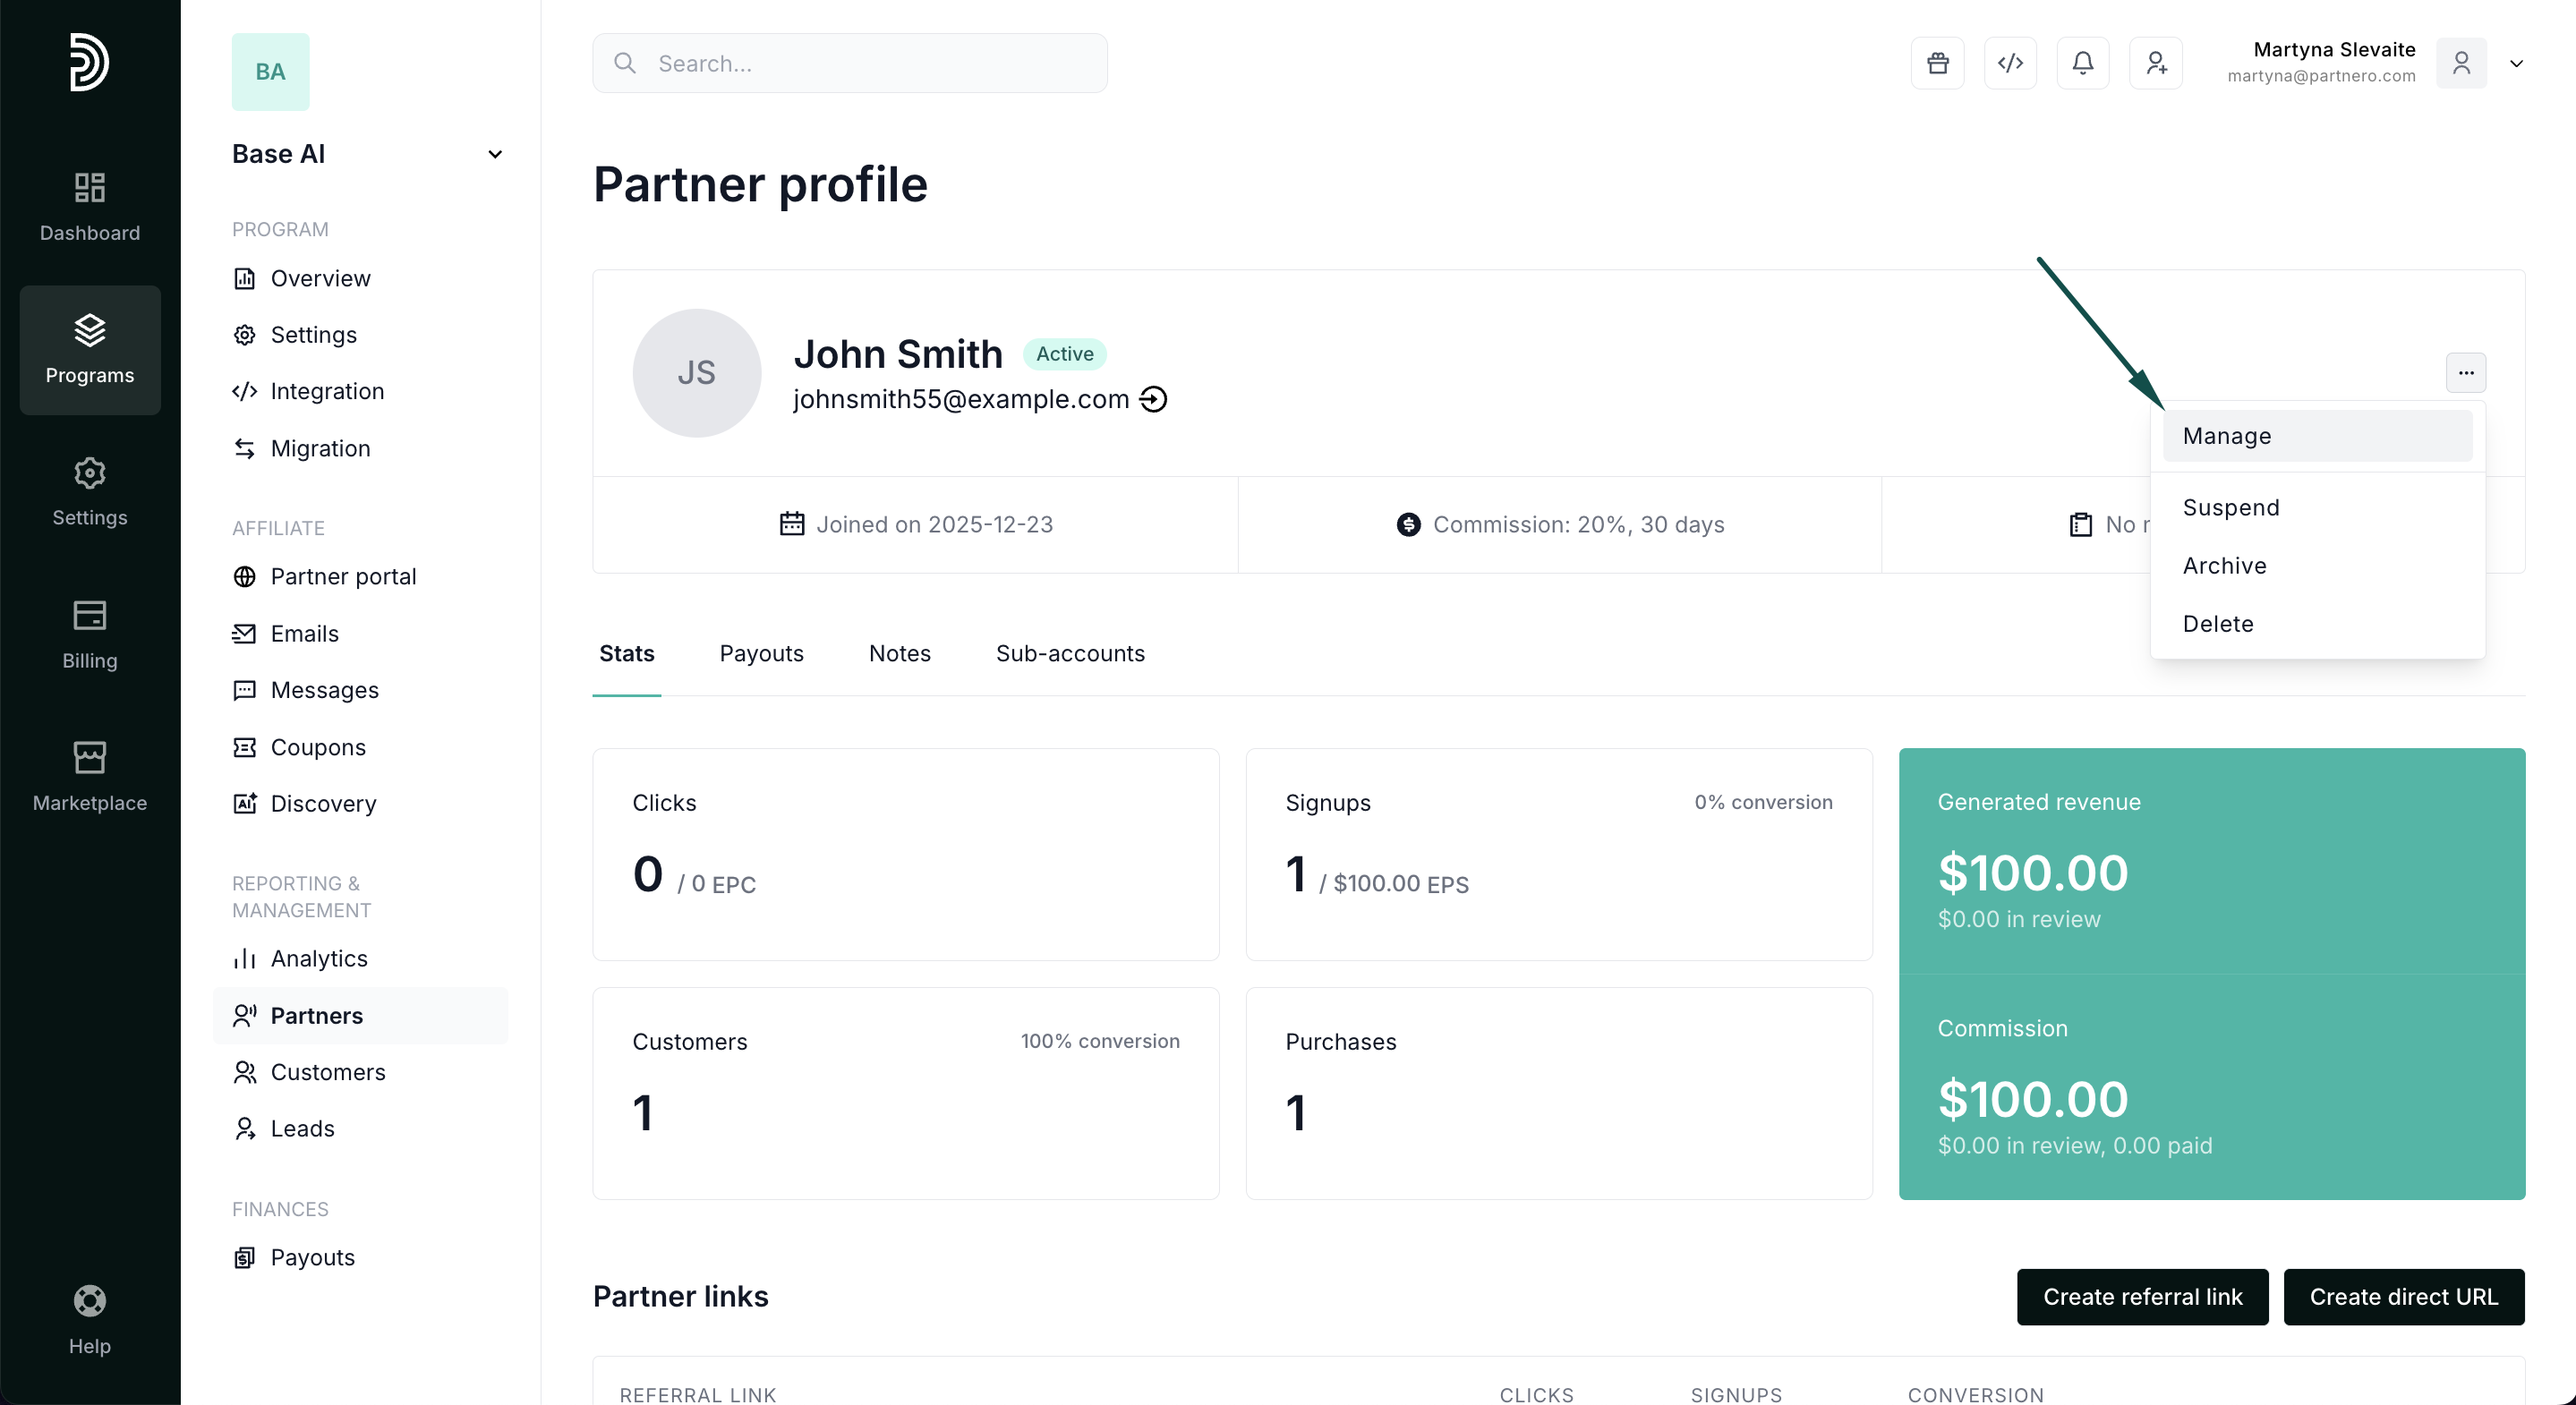Open the Sub-accounts tab
The width and height of the screenshot is (2576, 1405).
tap(1069, 653)
